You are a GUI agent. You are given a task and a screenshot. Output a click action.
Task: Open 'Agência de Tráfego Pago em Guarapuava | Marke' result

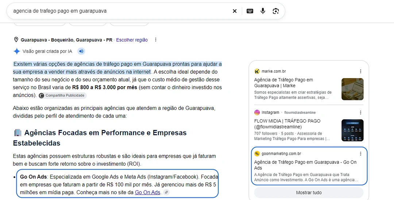coord(283,82)
